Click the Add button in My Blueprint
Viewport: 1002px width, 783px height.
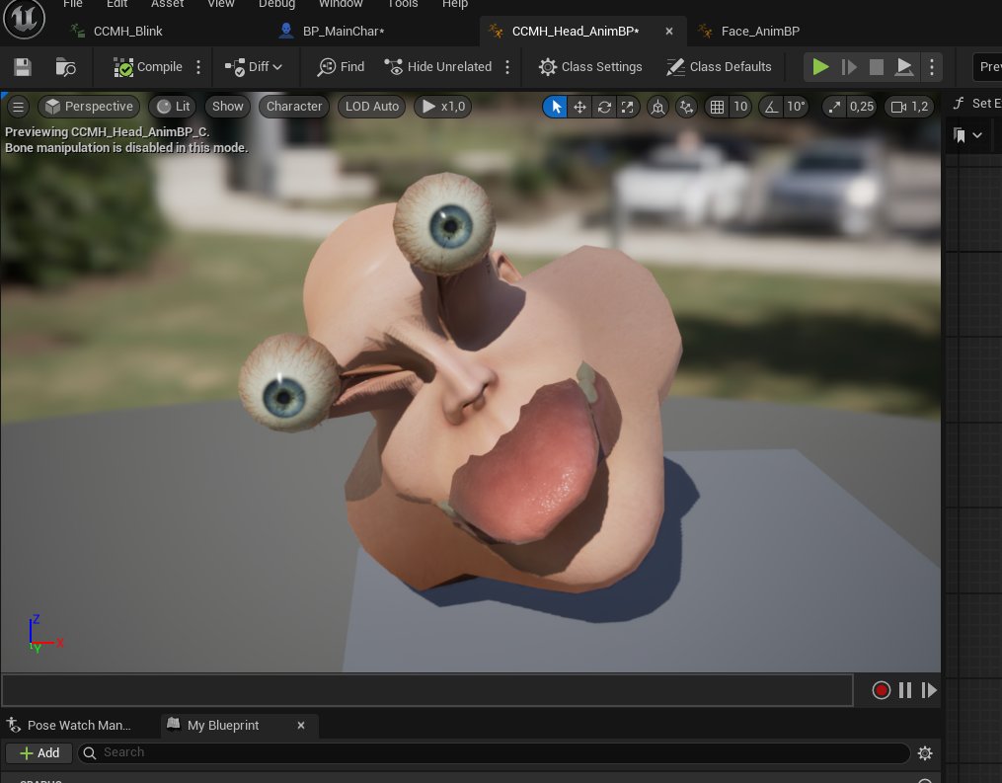(x=39, y=752)
